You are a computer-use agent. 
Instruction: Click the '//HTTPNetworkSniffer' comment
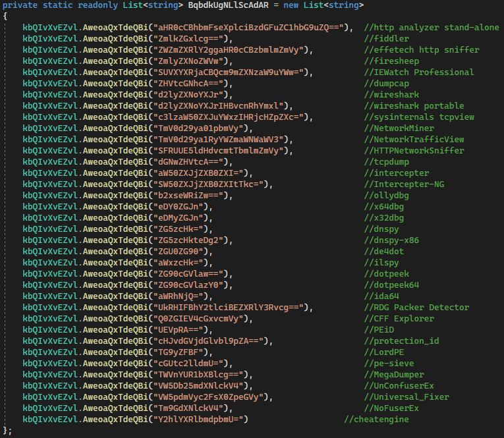414,151
